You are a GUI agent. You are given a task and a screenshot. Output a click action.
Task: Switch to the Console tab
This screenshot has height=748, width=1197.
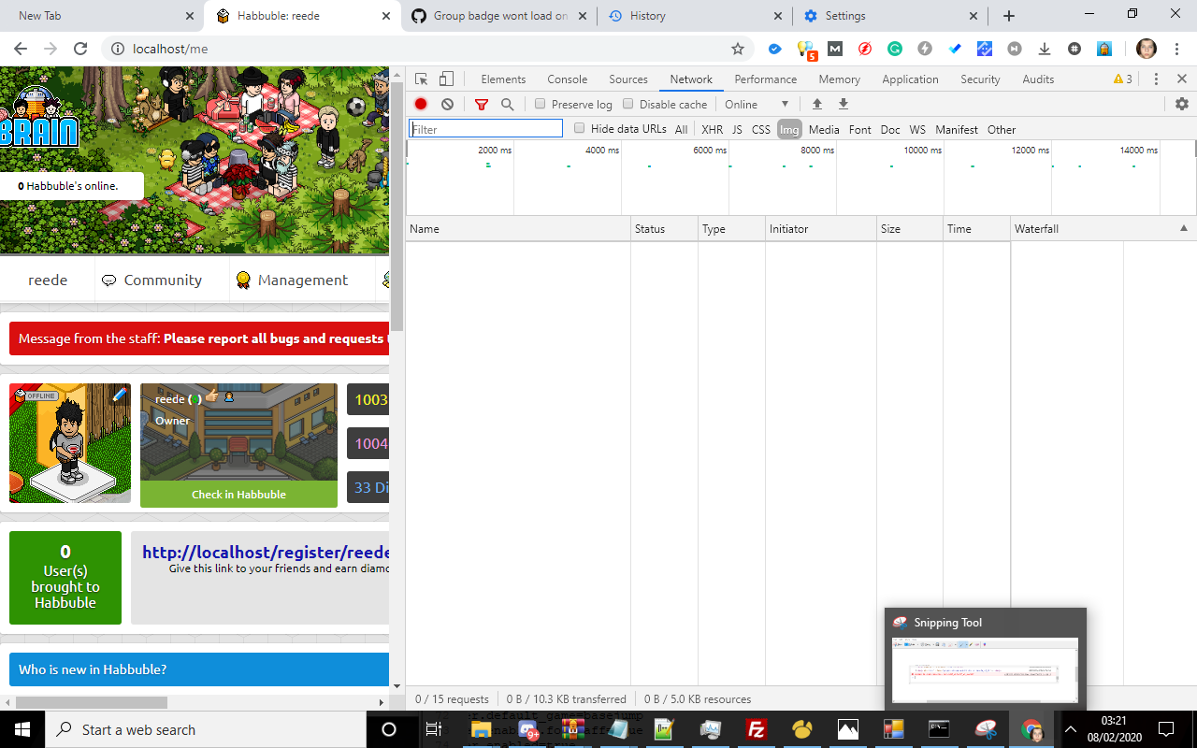tap(567, 79)
